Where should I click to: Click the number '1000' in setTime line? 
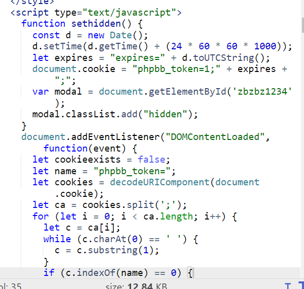tap(265, 46)
